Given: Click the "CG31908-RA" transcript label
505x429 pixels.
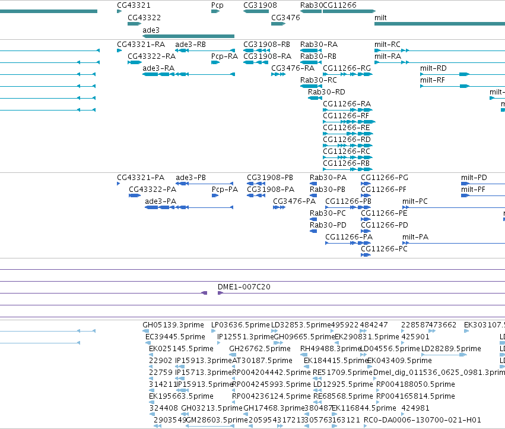Looking at the screenshot, I should pyautogui.click(x=267, y=56).
